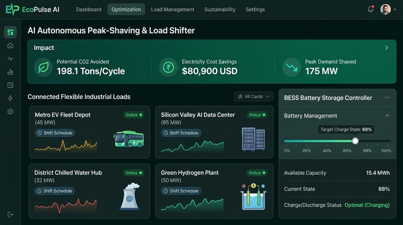Select the Optimization tab
The image size is (403, 225).
pyautogui.click(x=126, y=9)
